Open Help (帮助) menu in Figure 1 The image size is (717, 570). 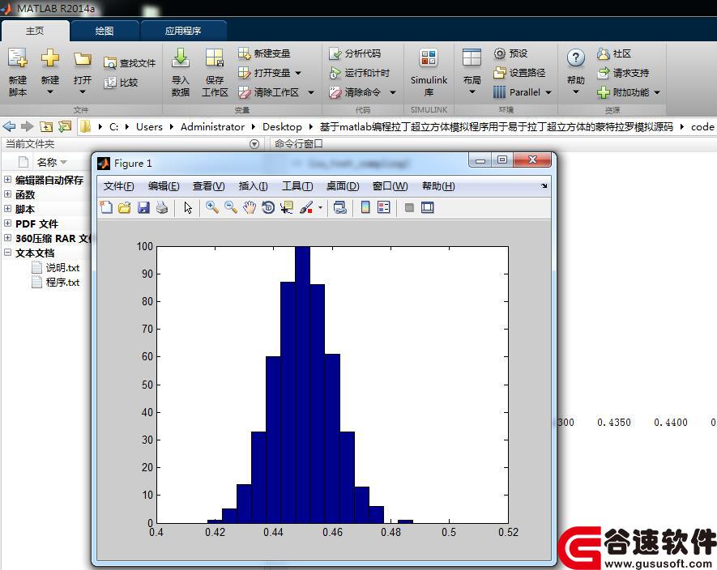coord(438,186)
